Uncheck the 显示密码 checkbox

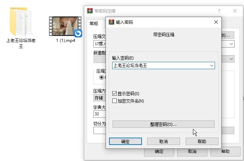pos(114,94)
